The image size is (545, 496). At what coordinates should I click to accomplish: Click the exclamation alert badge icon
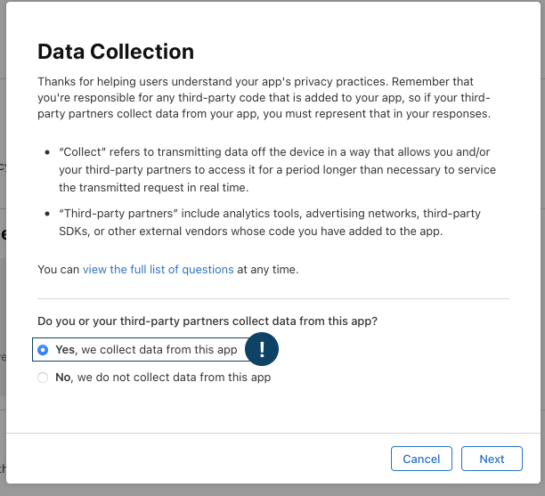pos(262,349)
